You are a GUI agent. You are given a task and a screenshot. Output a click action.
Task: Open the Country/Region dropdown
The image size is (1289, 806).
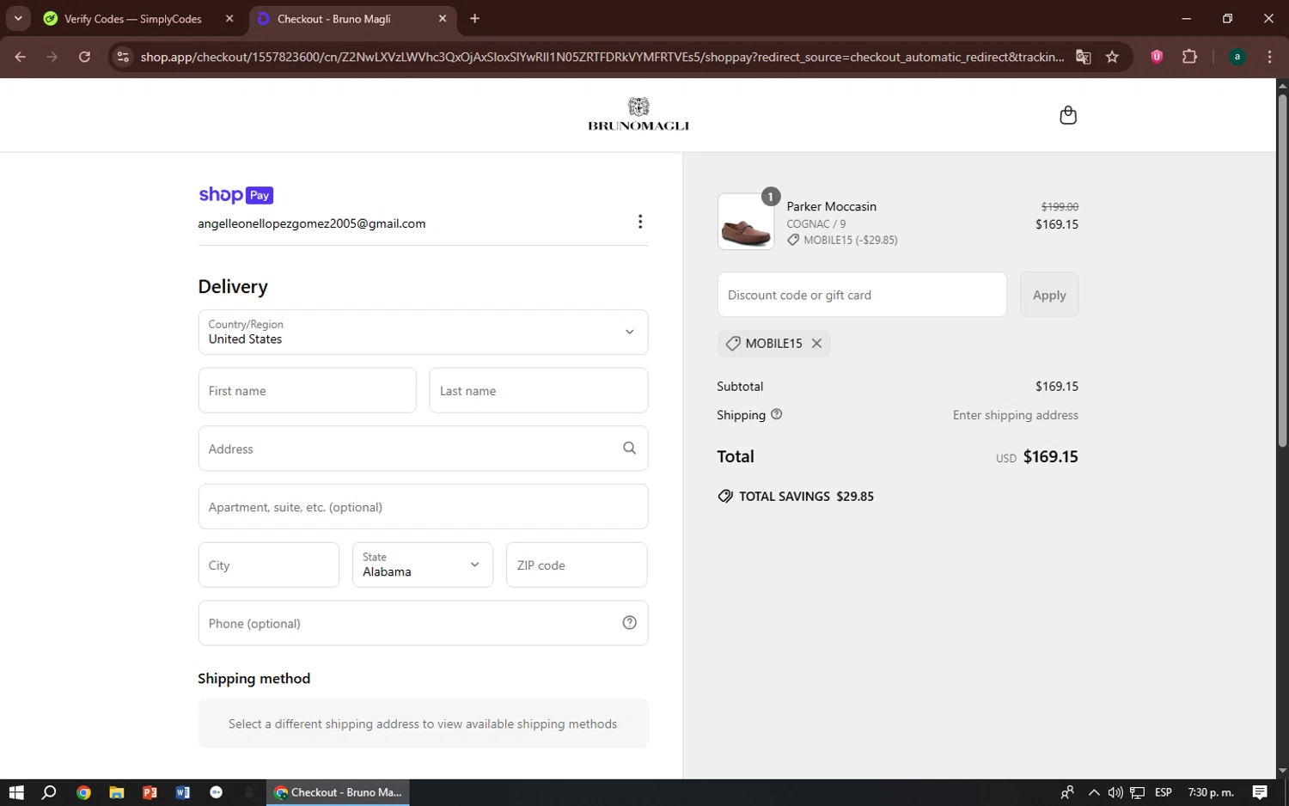[423, 332]
